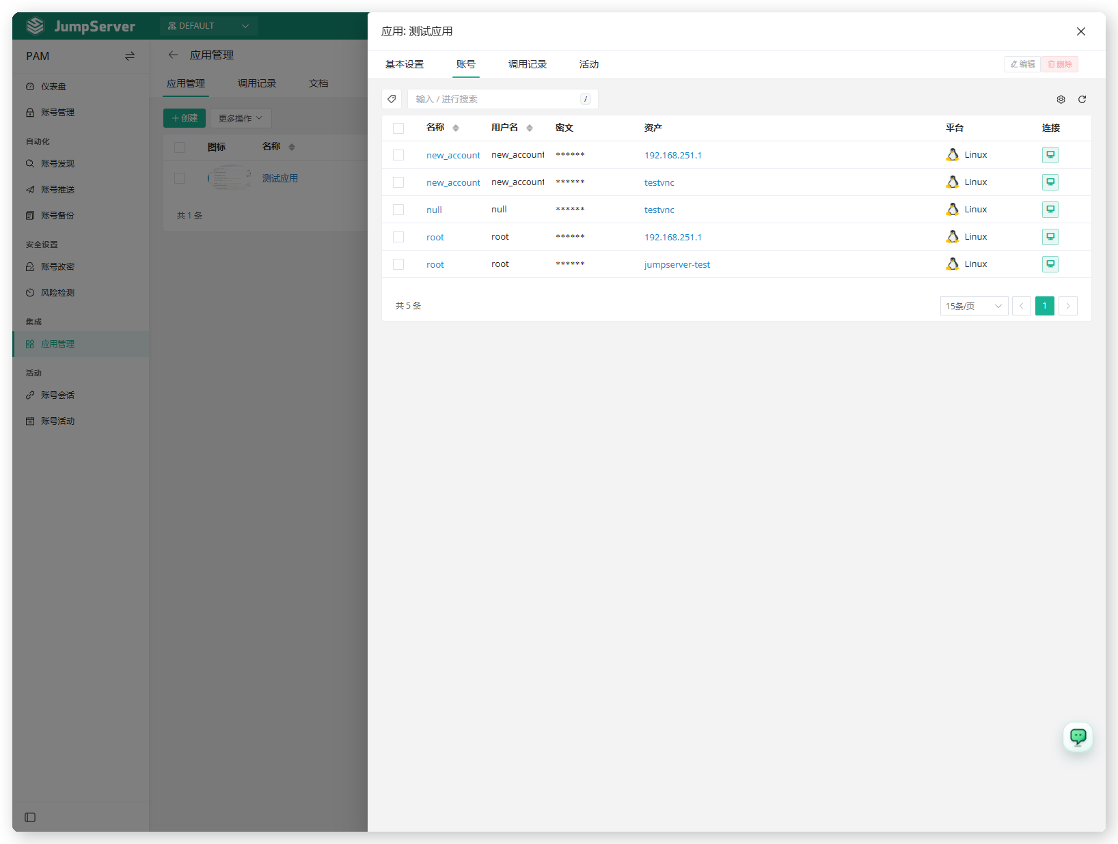This screenshot has width=1118, height=844.
Task: Open the chat assistant floating icon
Action: pos(1078,737)
